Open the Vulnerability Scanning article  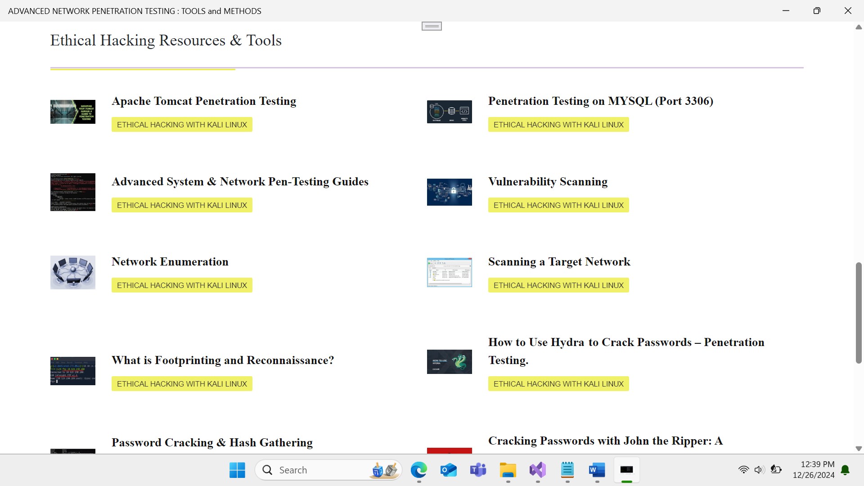pyautogui.click(x=548, y=182)
